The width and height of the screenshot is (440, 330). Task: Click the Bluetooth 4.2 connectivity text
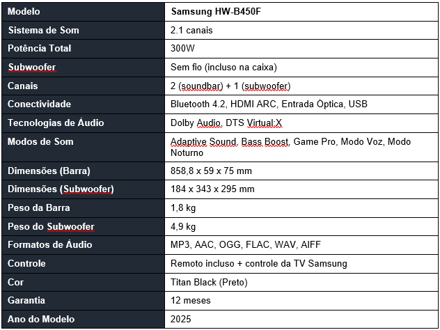[x=198, y=104]
